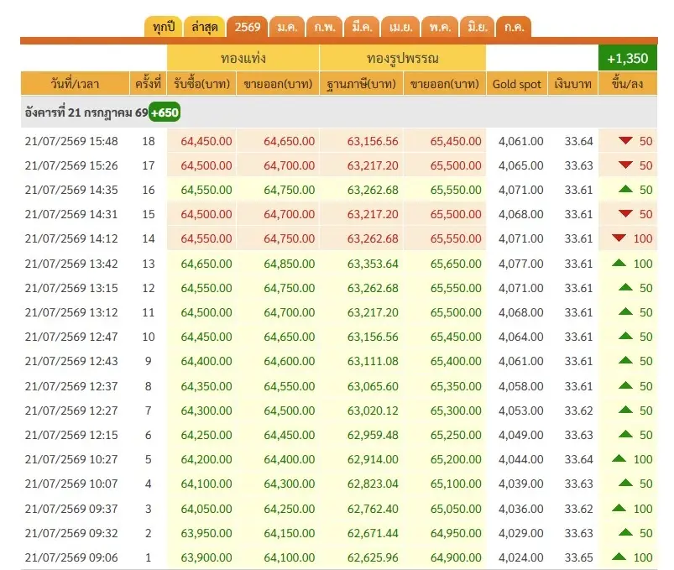Click the green up arrow in row 16
This screenshot has width=674, height=570.
click(625, 189)
